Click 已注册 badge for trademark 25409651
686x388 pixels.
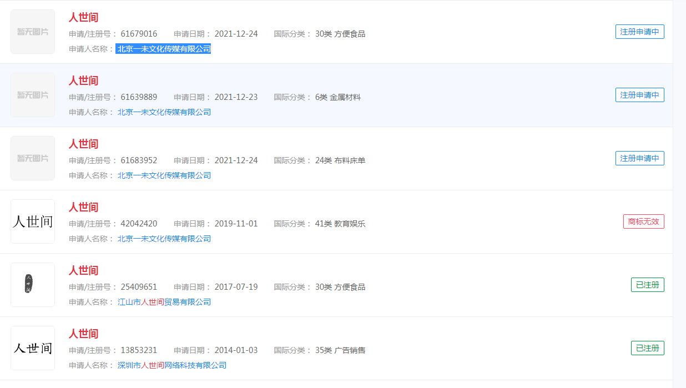(648, 285)
